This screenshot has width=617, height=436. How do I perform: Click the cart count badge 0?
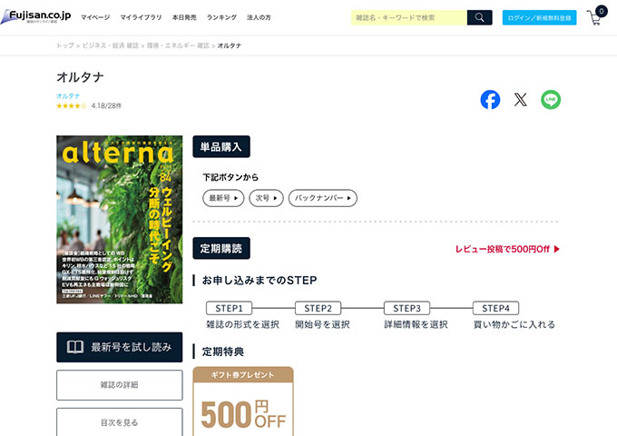(602, 11)
